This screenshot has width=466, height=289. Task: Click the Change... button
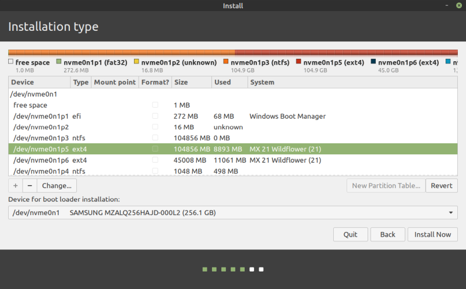pos(57,186)
